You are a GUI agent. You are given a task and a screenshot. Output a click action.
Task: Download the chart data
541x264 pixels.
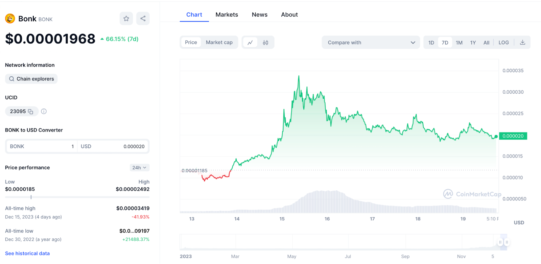[522, 42]
